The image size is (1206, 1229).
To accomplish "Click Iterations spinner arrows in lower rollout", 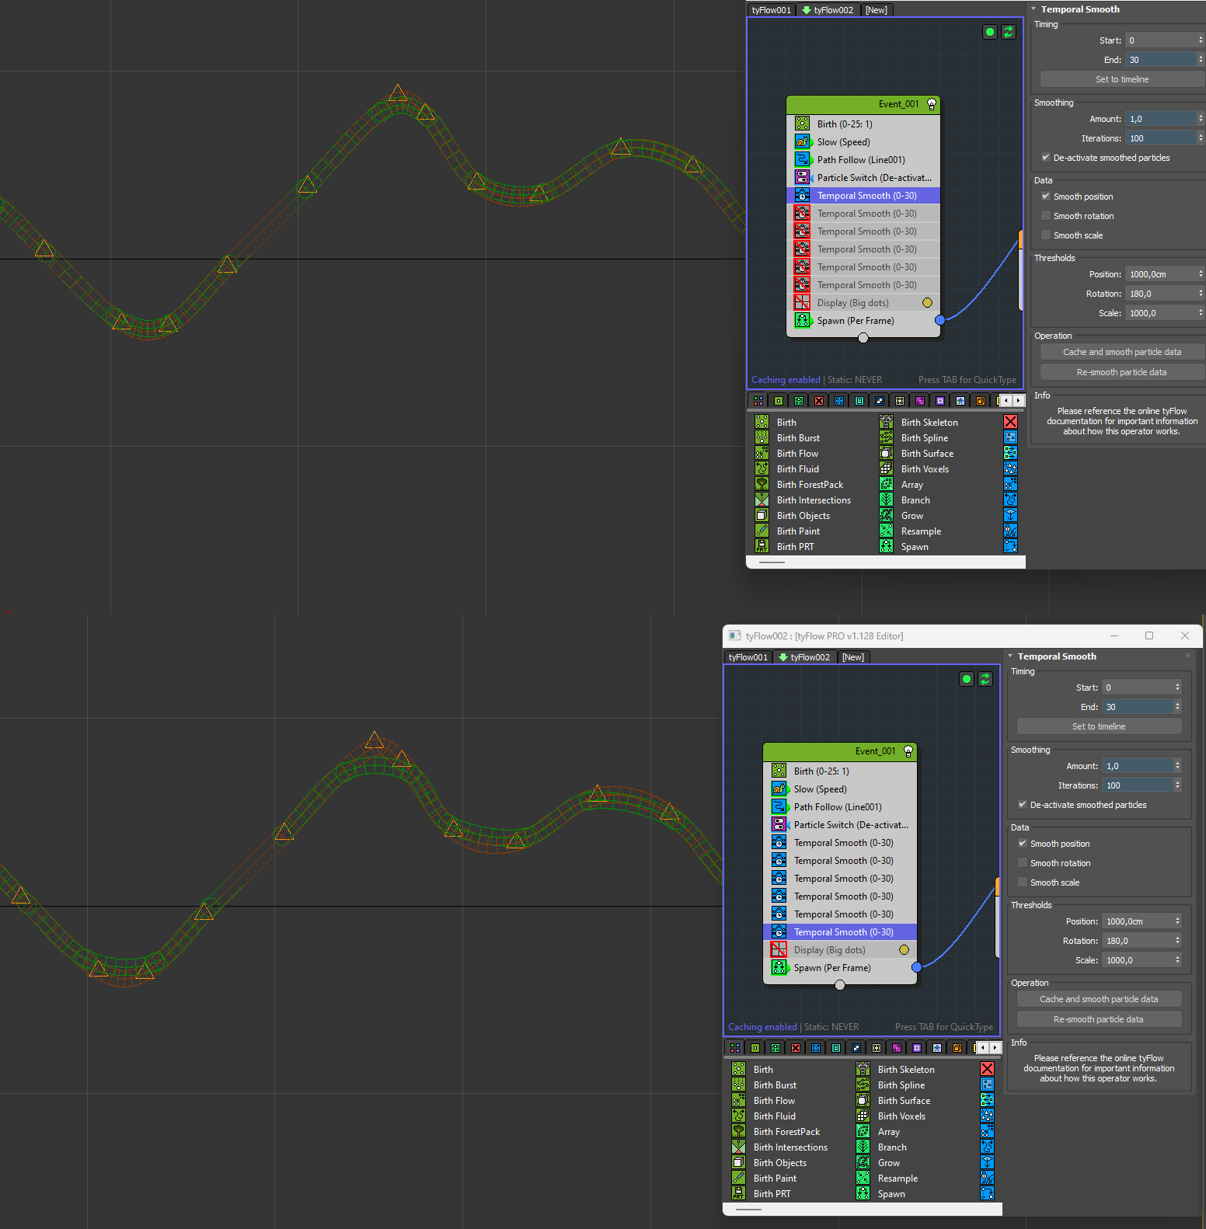I will pyautogui.click(x=1177, y=785).
